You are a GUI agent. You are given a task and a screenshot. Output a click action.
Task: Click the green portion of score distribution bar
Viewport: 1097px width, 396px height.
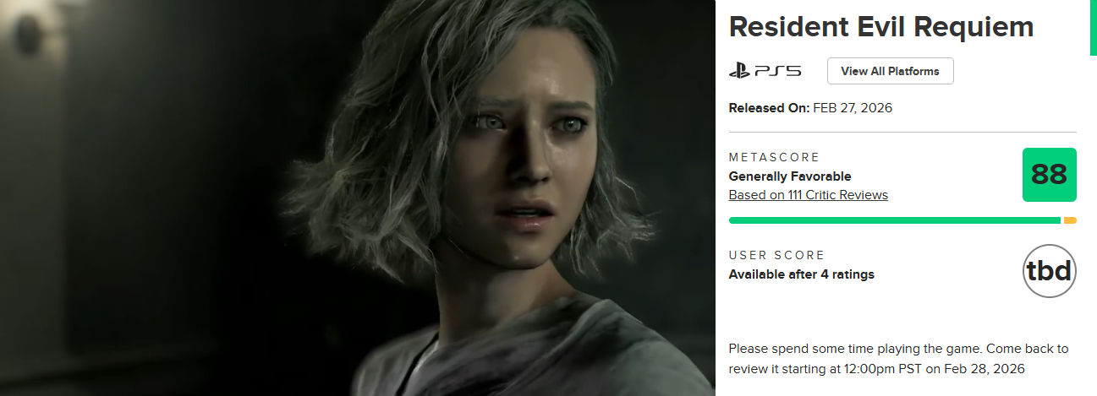894,220
